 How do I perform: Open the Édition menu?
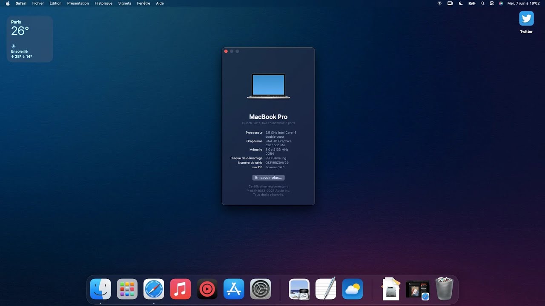point(55,3)
